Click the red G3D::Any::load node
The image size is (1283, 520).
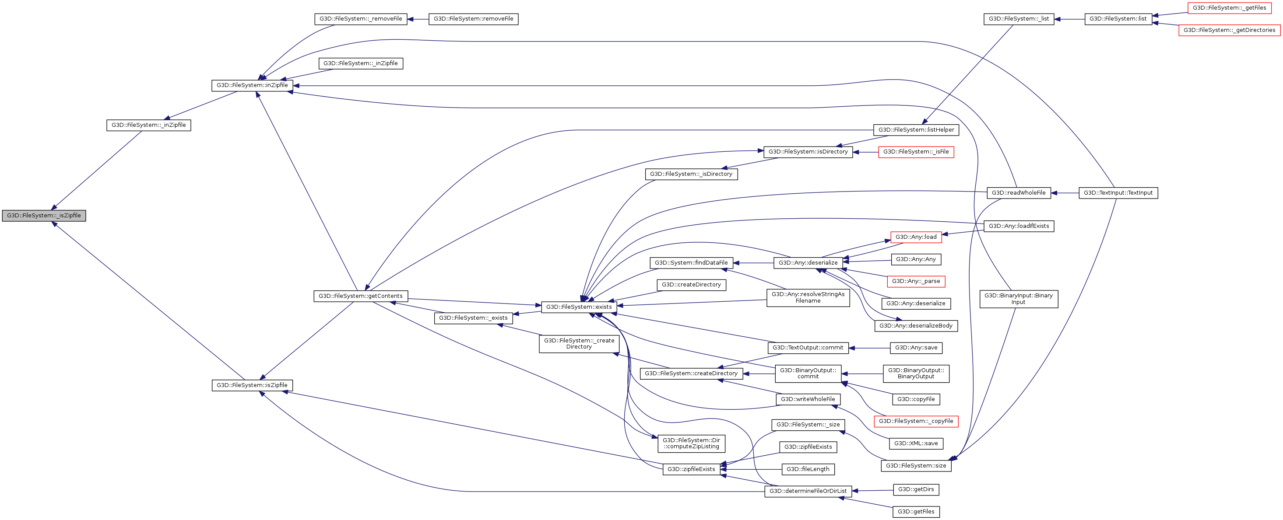pos(916,237)
